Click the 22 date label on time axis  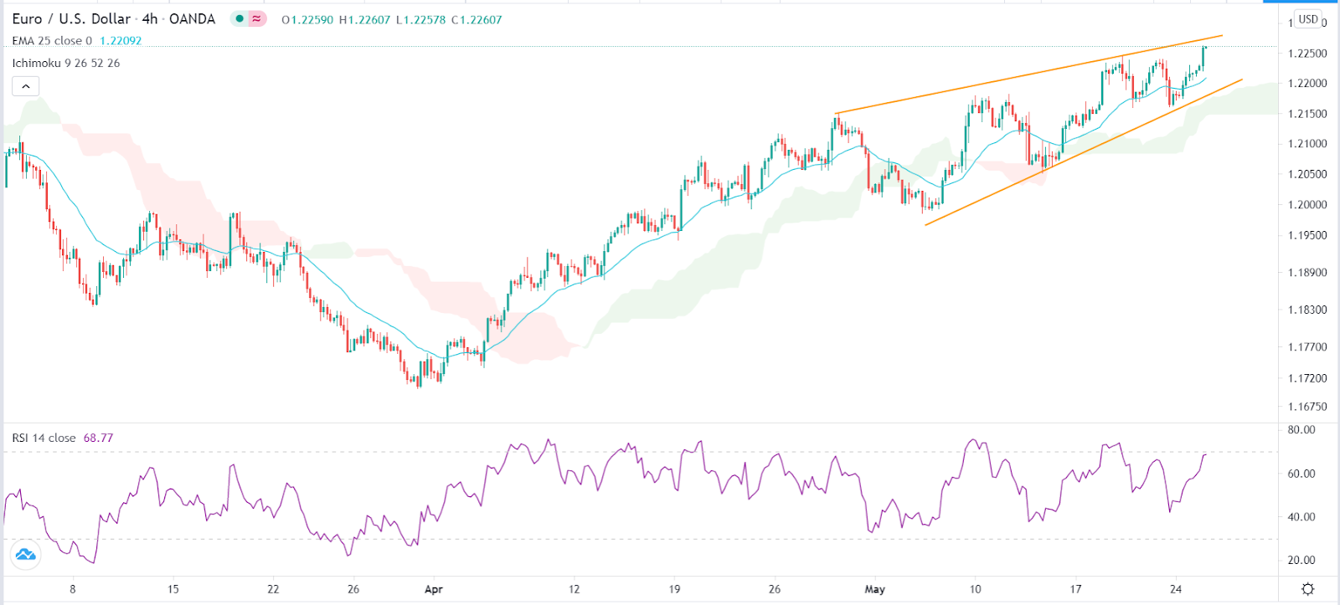[273, 589]
